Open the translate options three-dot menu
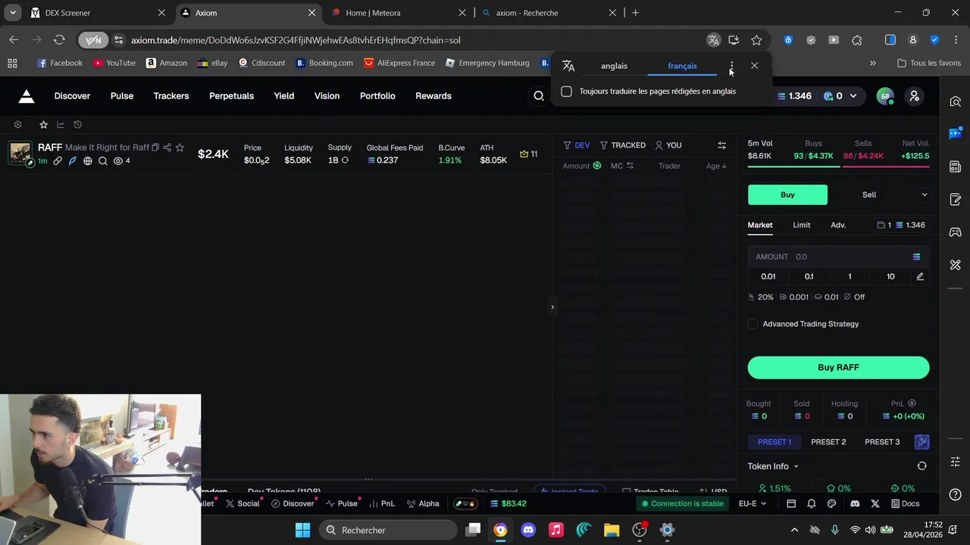This screenshot has height=545, width=970. [x=731, y=66]
